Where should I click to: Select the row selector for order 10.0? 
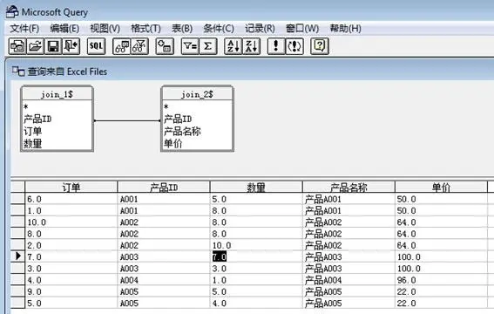coord(17,222)
